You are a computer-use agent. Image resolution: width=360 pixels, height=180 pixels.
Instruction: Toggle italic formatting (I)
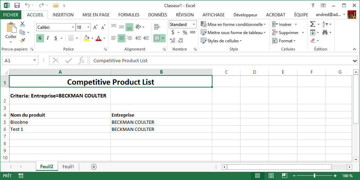[x=48, y=38]
